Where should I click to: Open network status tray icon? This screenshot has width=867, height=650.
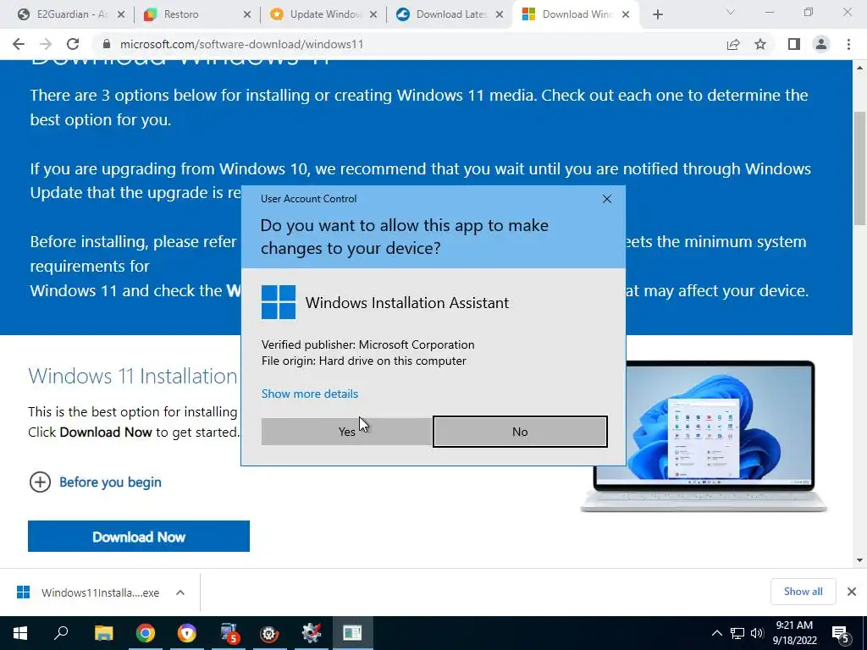point(737,633)
